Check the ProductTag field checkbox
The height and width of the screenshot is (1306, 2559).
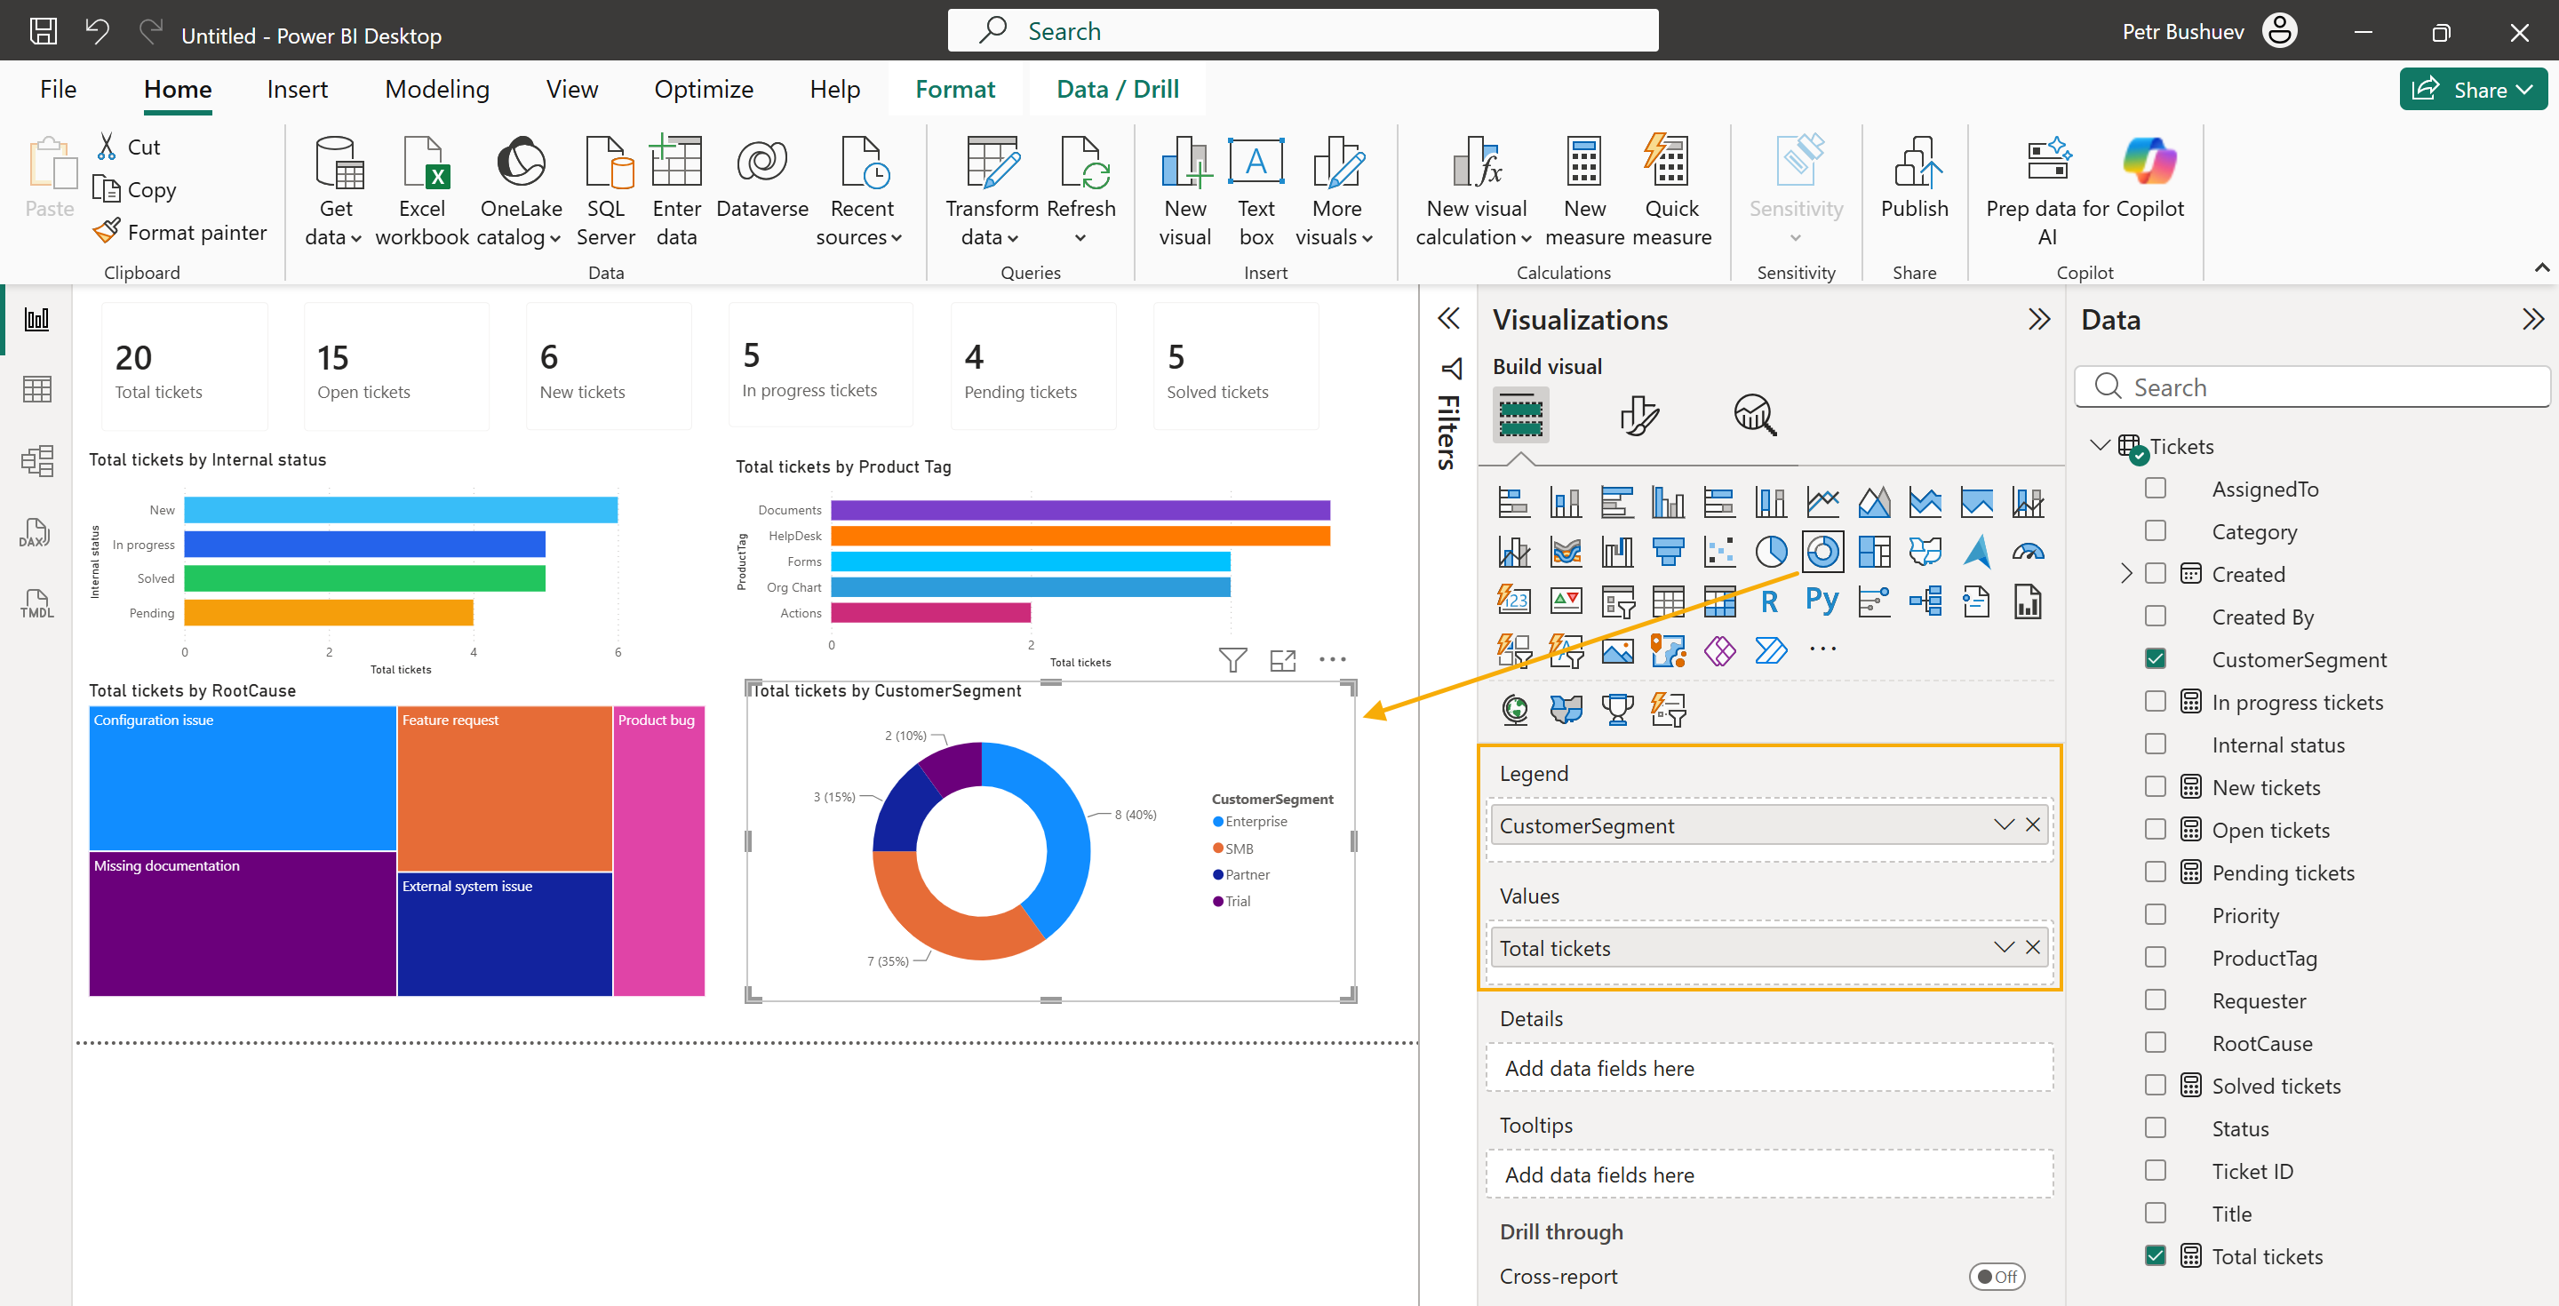tap(2155, 958)
